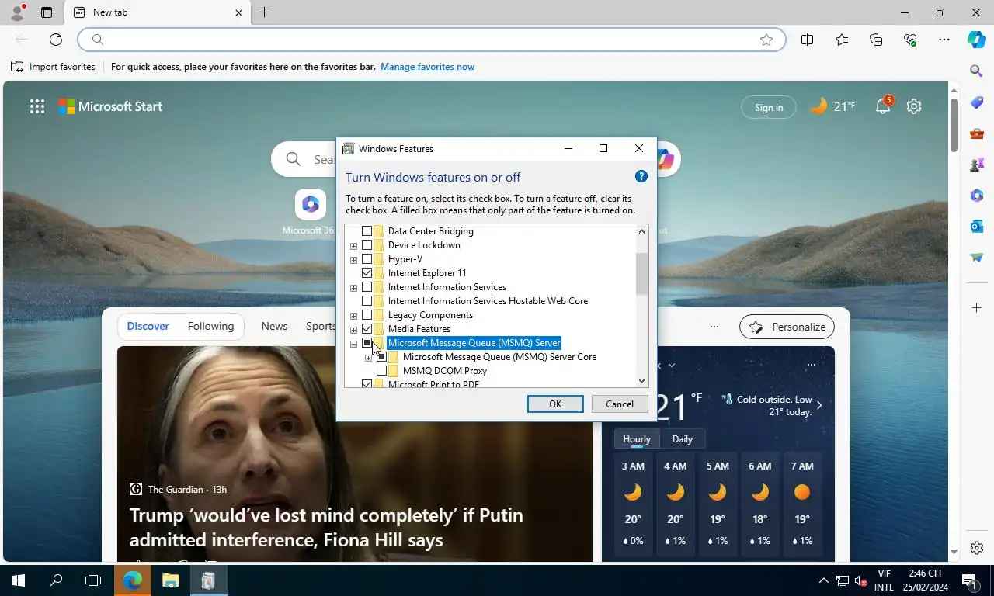This screenshot has width=994, height=596.
Task: Toggle Legacy Components checkbox
Action: 367,315
